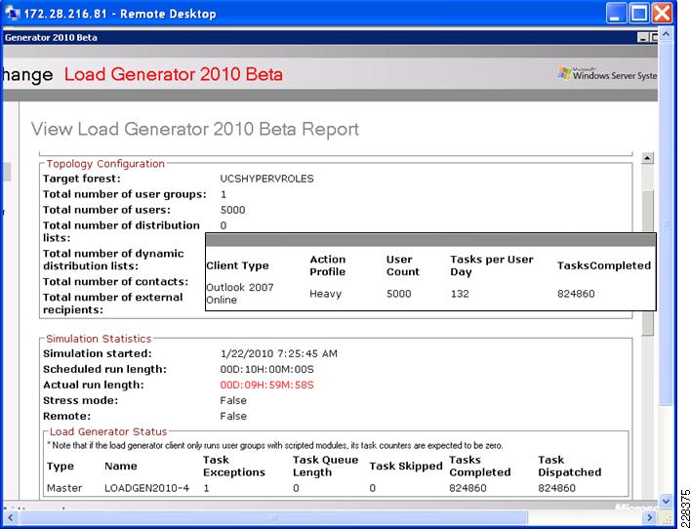Click the Tasks per User Day value 132

(x=460, y=294)
